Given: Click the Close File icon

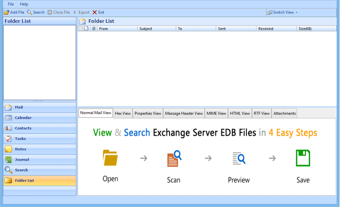Looking at the screenshot, I should 50,12.
